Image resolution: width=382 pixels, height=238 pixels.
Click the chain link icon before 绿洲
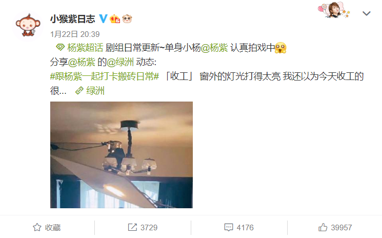[79, 91]
